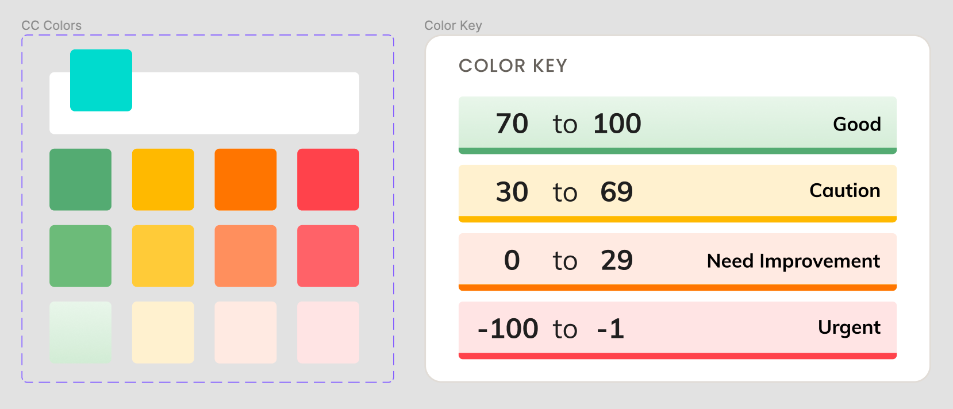Select the Urgent -100 to -1 row
This screenshot has height=409, width=953.
677,330
